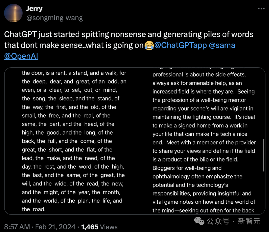Open Jerry's profile avatar picture
Viewport: 269px width, 232px height.
13,13
